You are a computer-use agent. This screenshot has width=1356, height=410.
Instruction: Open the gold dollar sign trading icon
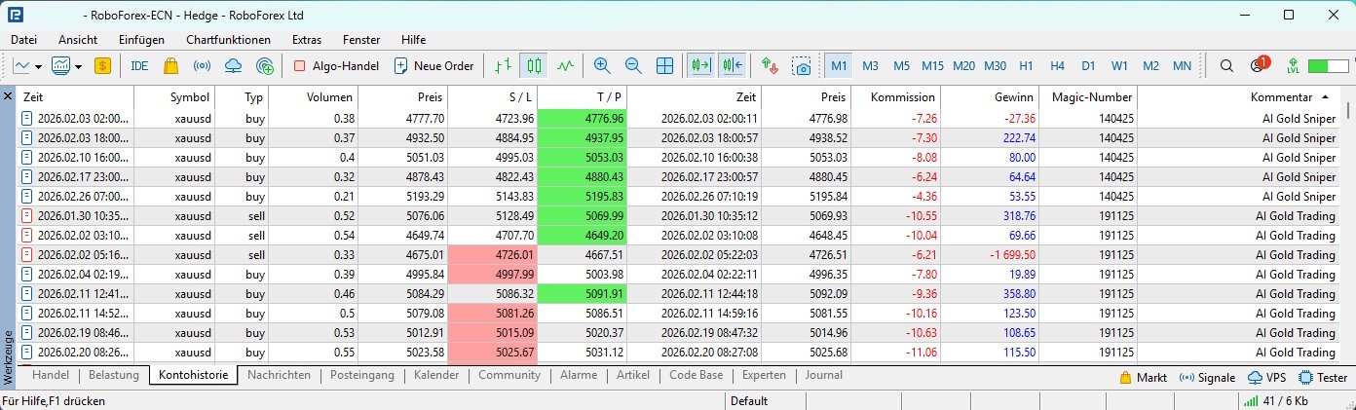tap(102, 66)
